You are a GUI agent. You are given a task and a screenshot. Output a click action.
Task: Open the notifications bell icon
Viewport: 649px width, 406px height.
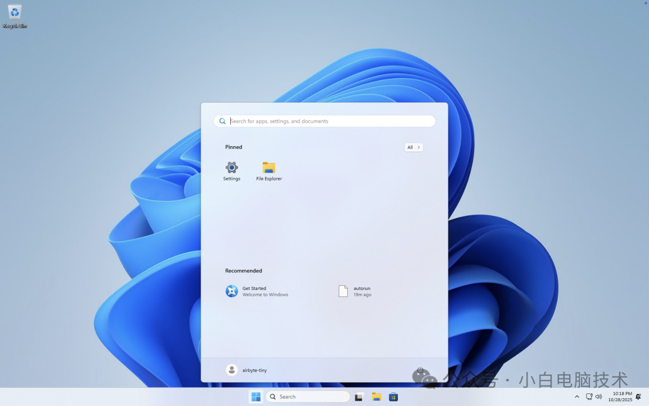[x=639, y=397]
